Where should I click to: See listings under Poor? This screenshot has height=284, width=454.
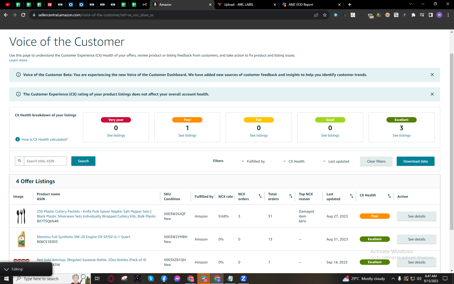click(187, 136)
